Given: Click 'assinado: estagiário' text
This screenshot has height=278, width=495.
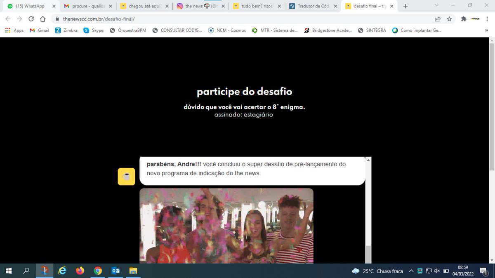Looking at the screenshot, I should click(244, 115).
